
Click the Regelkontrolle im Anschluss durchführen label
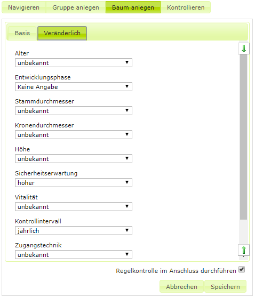point(176,271)
